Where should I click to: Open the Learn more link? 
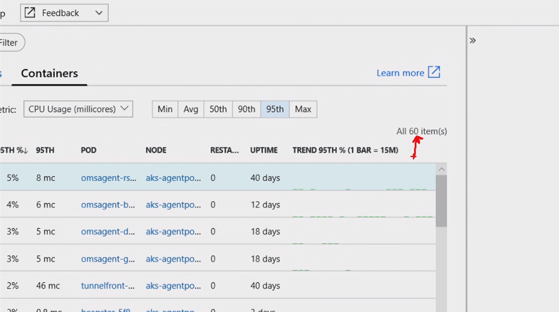click(x=400, y=73)
